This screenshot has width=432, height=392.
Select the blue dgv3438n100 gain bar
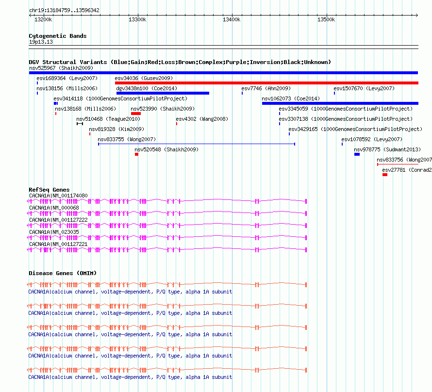tap(163, 93)
